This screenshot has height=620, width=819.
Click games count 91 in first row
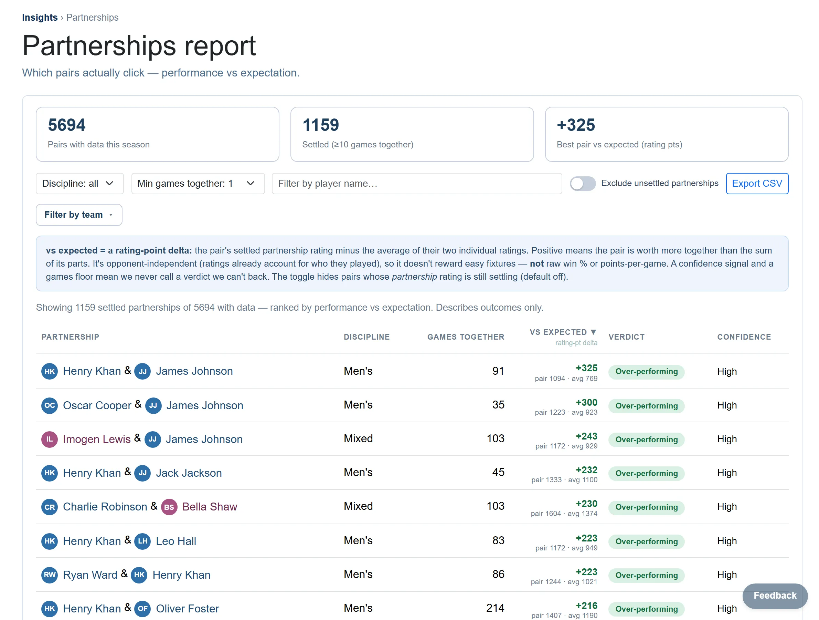coord(498,371)
